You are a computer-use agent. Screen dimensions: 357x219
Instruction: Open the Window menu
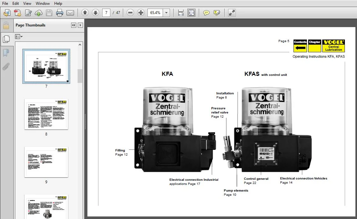[42, 4]
